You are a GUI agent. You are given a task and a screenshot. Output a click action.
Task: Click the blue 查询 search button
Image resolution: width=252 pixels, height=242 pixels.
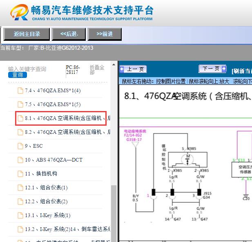click(x=18, y=75)
